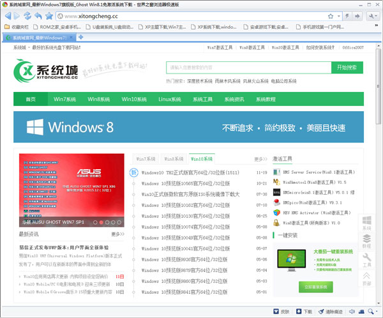Bookmark page with address bar star
Image resolution: width=383 pixels, height=318 pixels.
pyautogui.click(x=331, y=16)
